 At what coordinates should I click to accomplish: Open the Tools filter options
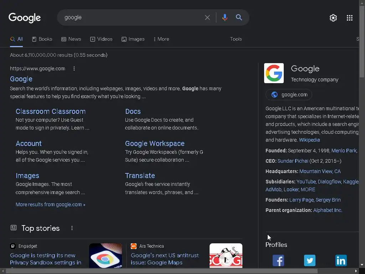(236, 39)
